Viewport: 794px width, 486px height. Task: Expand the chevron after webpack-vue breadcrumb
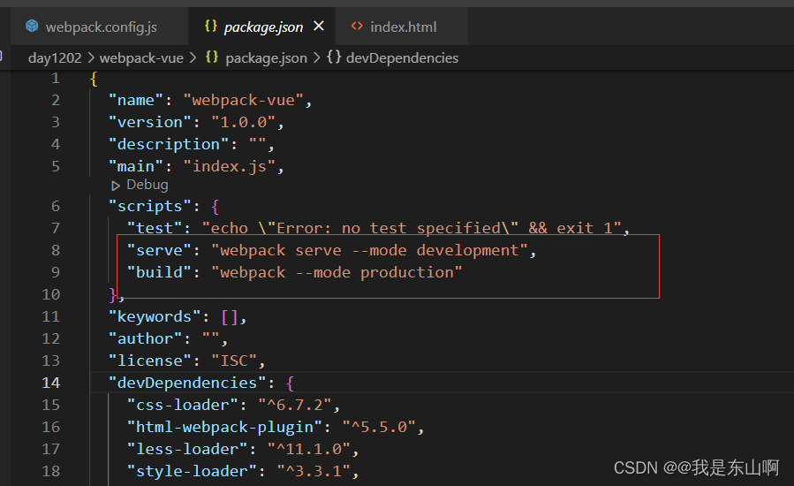pyautogui.click(x=193, y=57)
